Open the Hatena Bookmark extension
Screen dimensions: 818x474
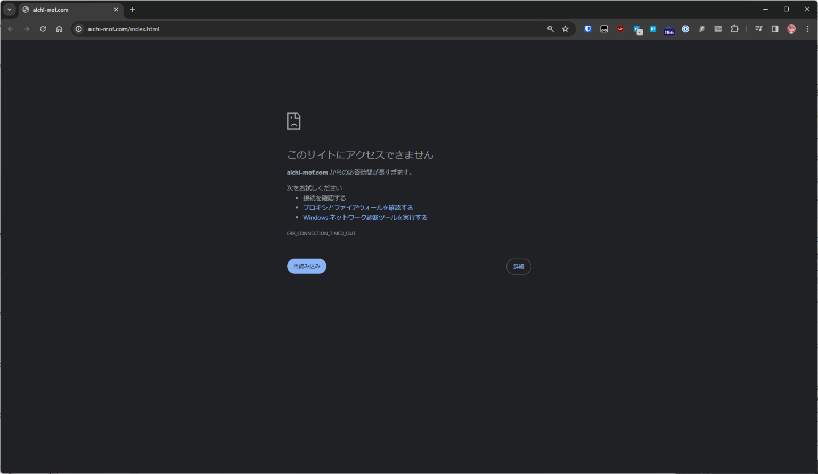653,29
